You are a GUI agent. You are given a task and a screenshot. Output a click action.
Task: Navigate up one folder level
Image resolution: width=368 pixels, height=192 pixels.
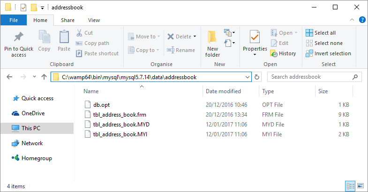tap(44, 77)
